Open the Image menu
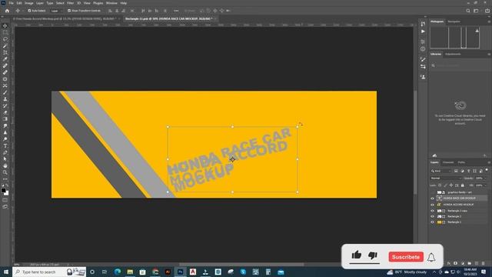 point(29,3)
